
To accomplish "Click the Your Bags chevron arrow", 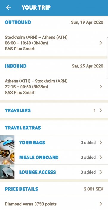I will (101, 142).
